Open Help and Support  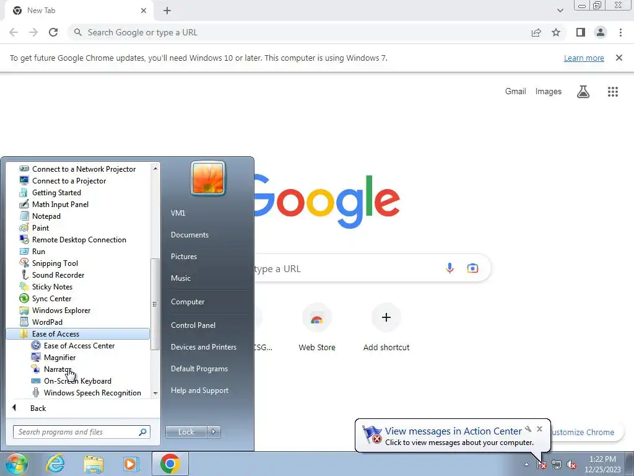(x=200, y=390)
